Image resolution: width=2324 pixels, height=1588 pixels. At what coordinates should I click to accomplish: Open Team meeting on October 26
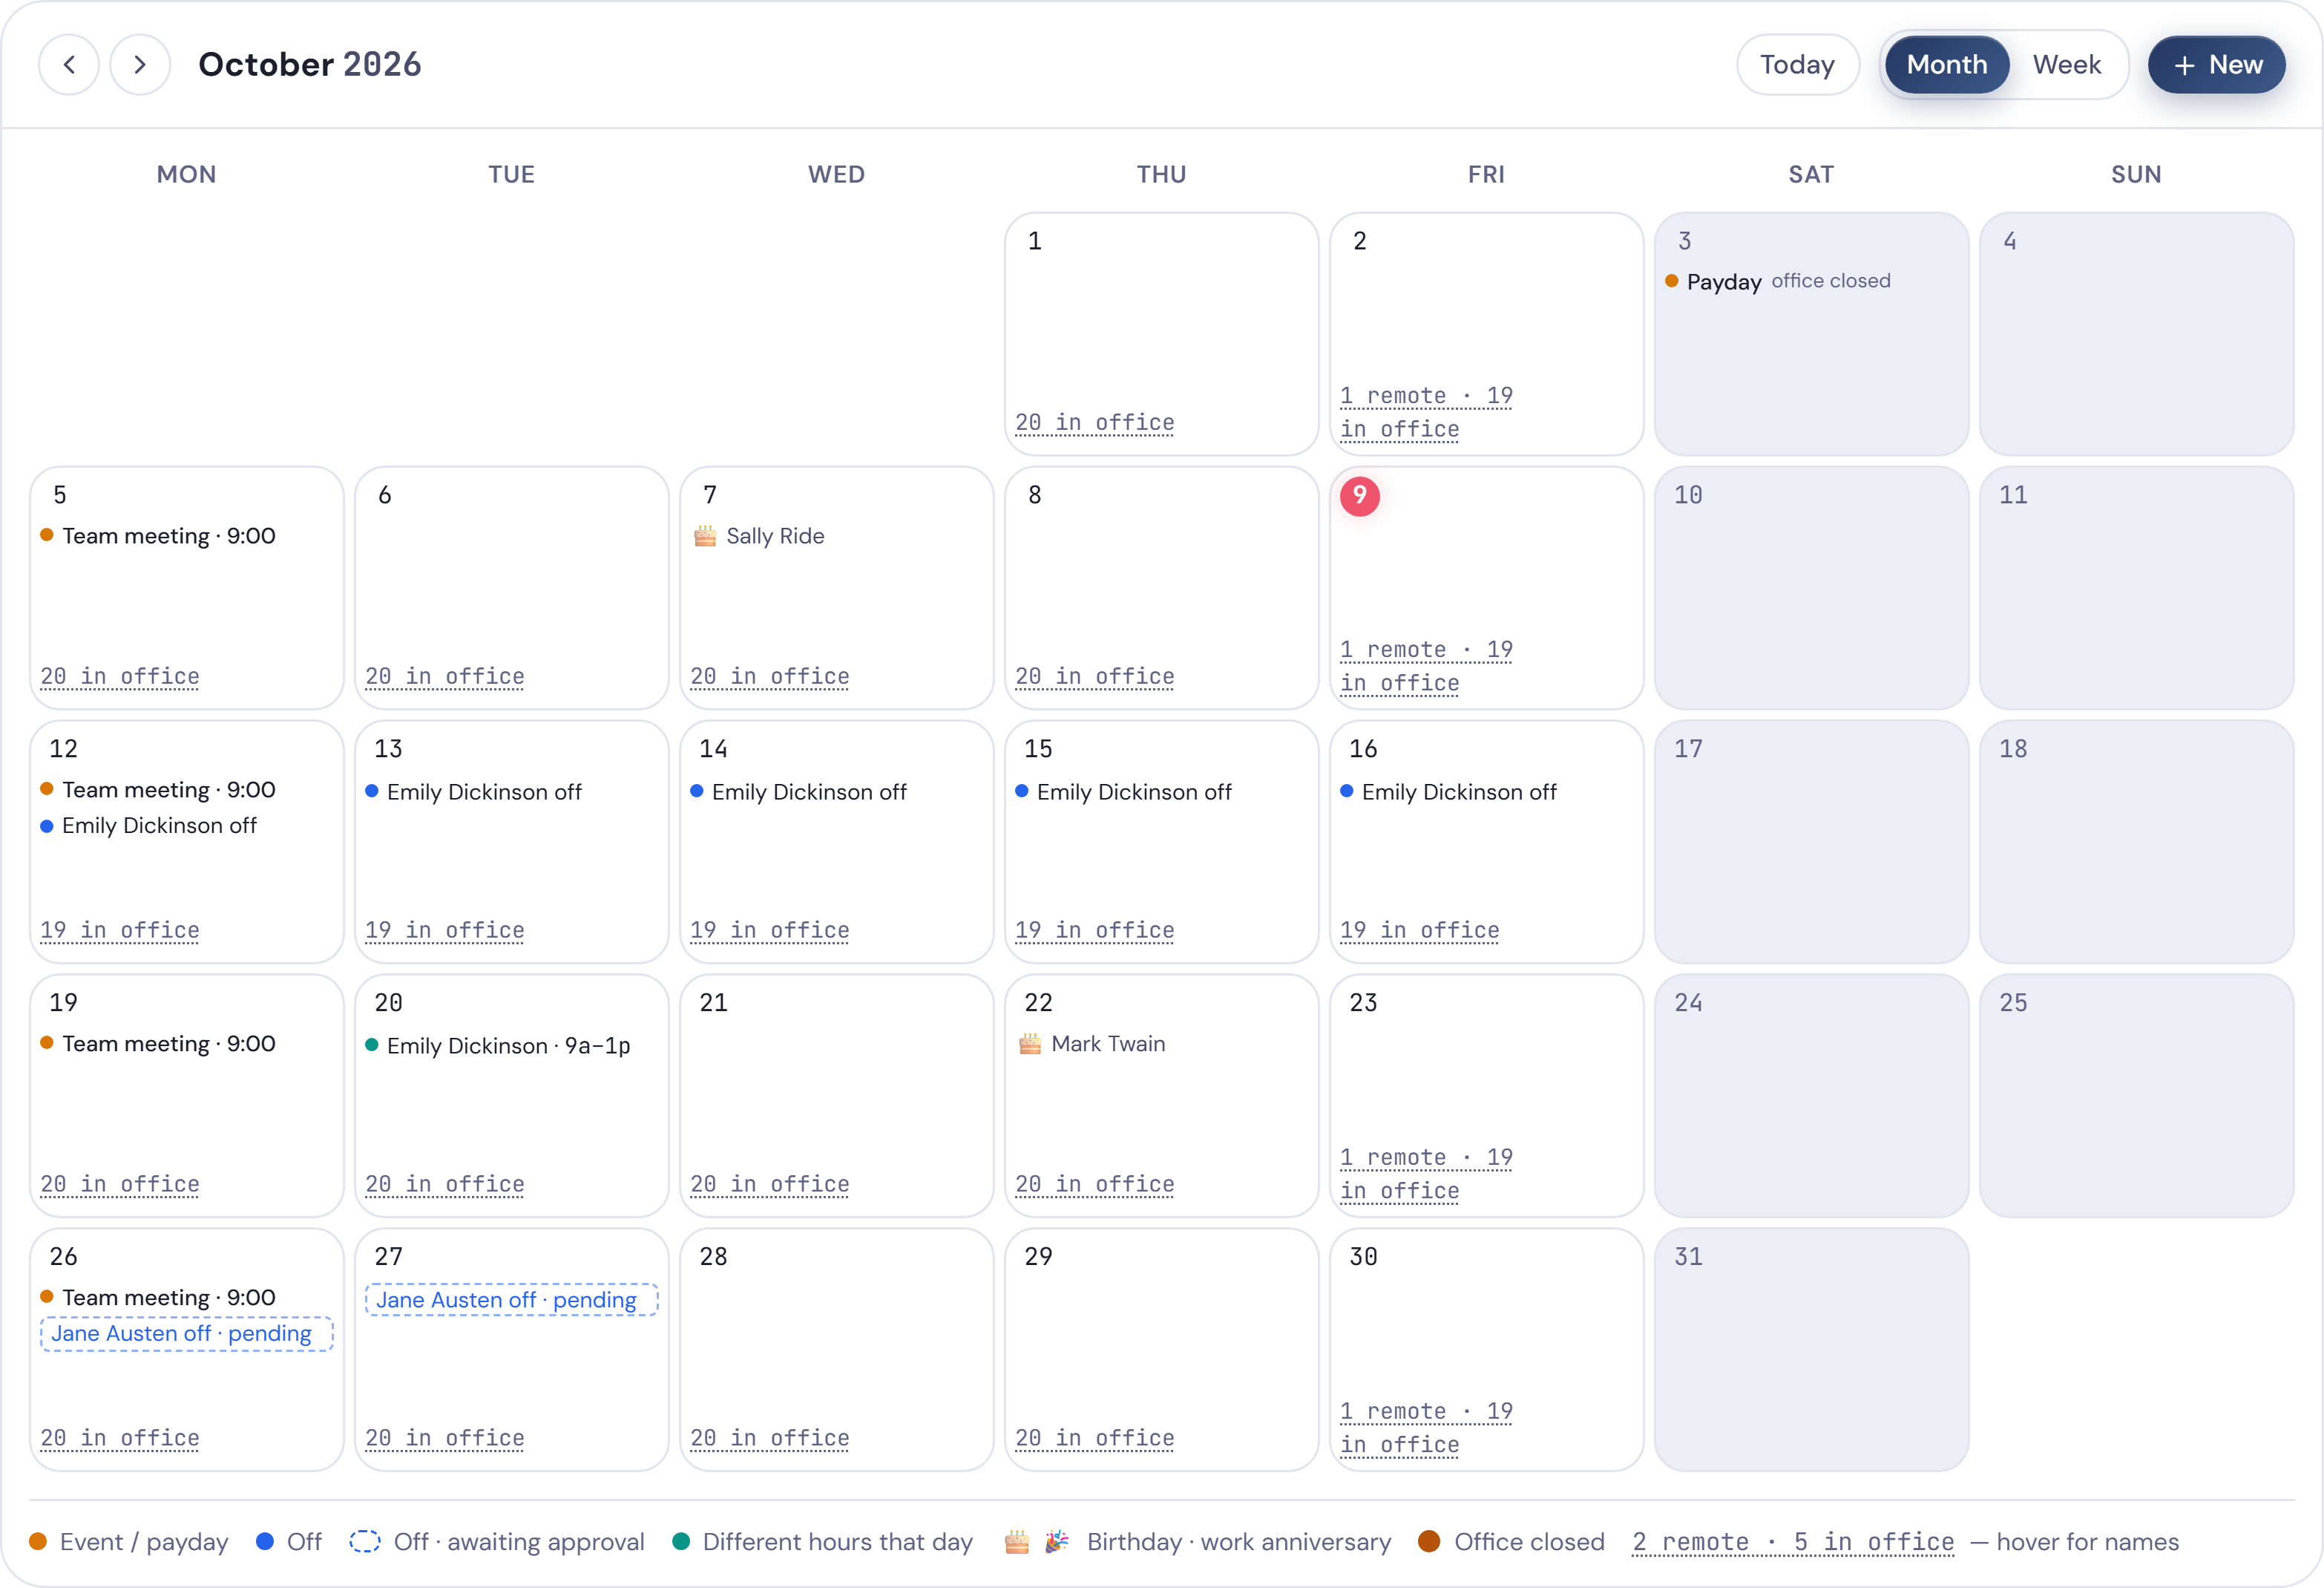coord(158,1298)
